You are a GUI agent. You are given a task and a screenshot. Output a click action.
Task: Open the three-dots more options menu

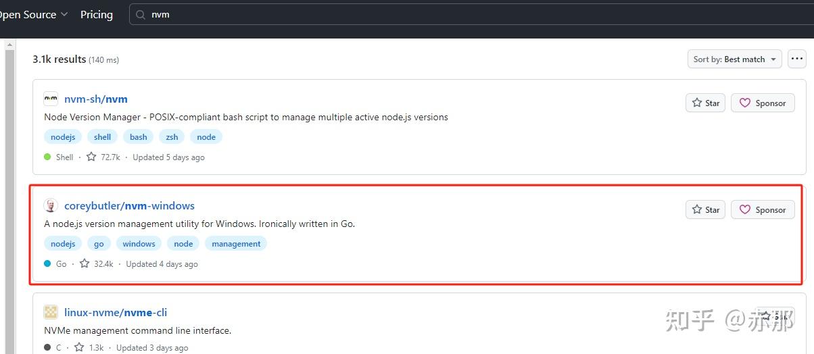click(796, 59)
